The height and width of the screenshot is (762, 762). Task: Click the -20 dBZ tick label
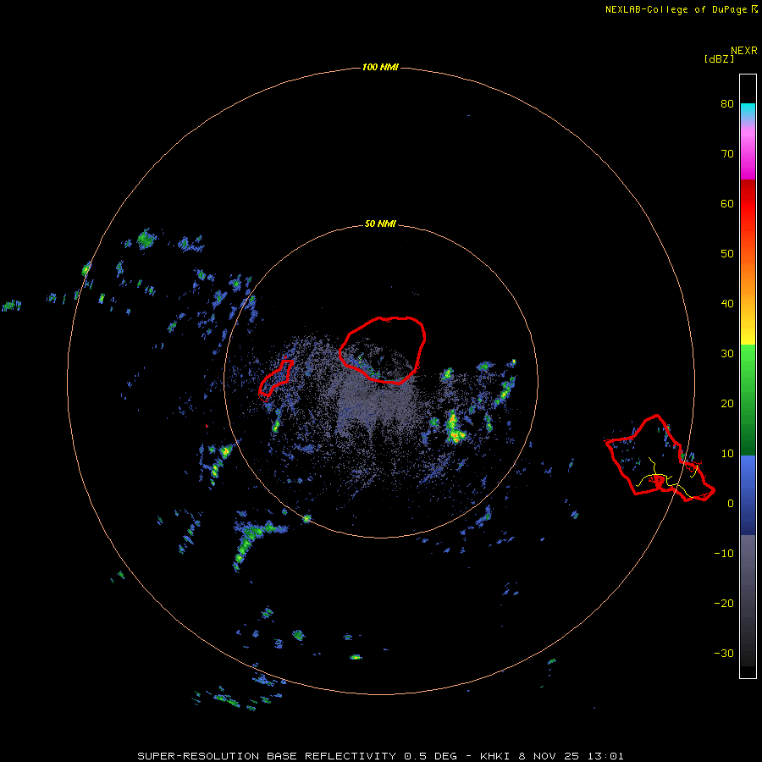(x=724, y=604)
